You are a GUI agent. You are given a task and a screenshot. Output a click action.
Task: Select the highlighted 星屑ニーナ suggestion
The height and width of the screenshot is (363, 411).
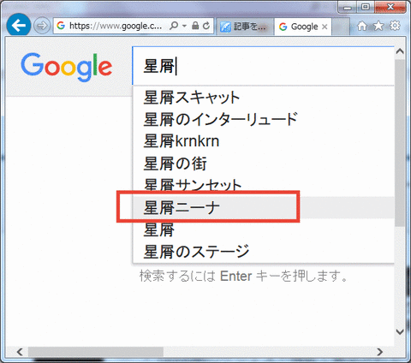263,207
